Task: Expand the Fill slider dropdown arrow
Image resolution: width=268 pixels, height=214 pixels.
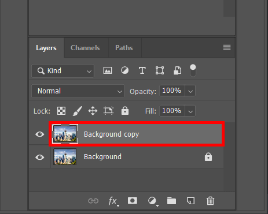Action: click(x=190, y=111)
